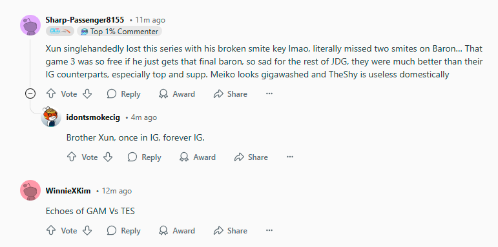Open the WinnieXKim username link
The image size is (498, 247).
click(x=68, y=191)
